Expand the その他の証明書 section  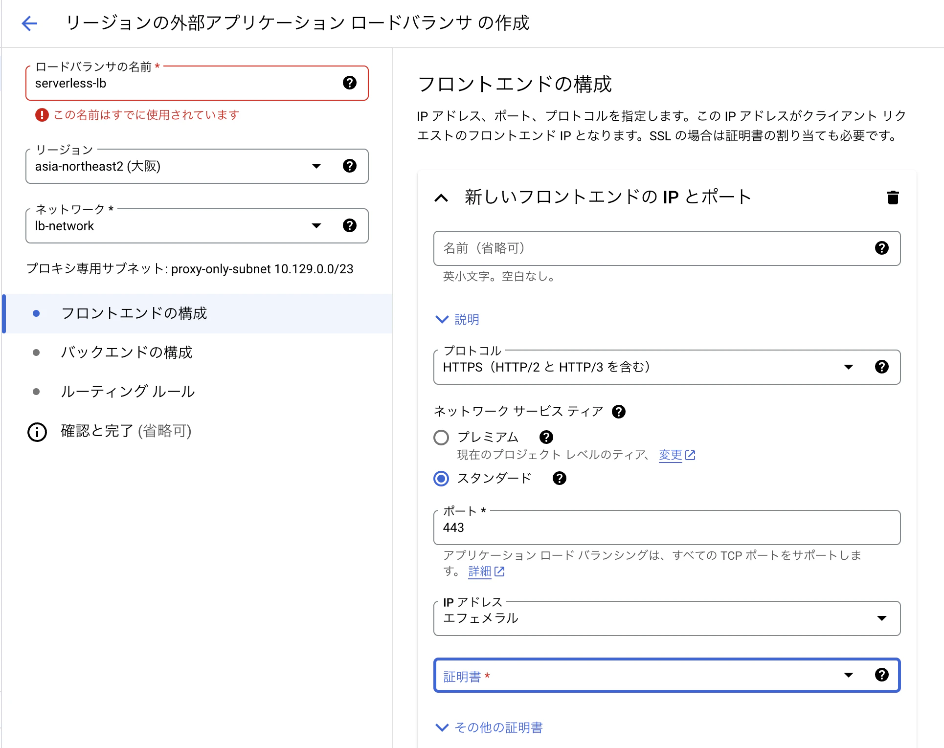coord(498,727)
